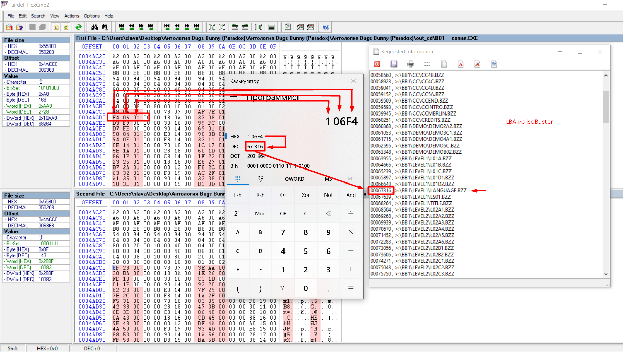Click the document report toolbar icon
This screenshot has width=623, height=352.
pyautogui.click(x=288, y=27)
